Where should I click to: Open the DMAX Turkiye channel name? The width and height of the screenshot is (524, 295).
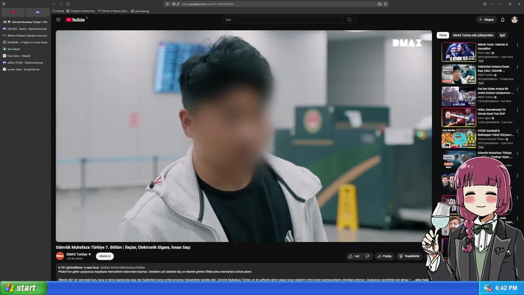pos(77,254)
